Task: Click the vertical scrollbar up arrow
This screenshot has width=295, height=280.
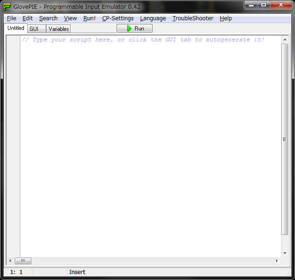Action: [x=285, y=40]
